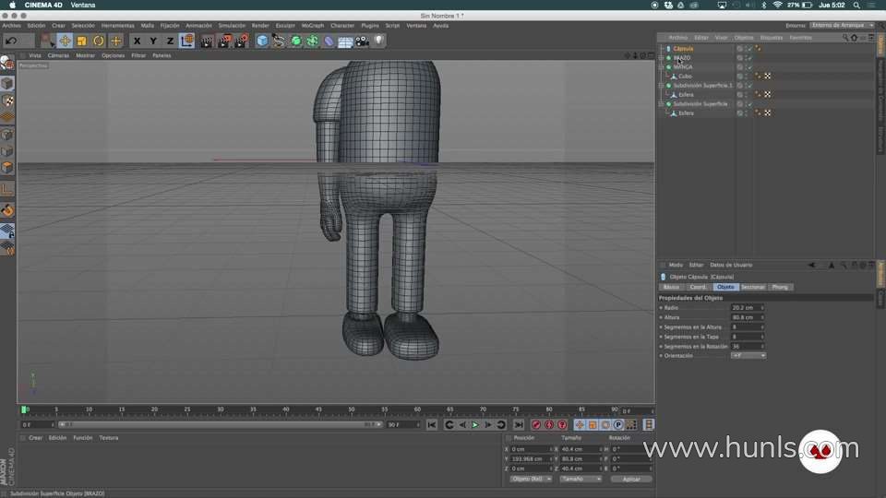Select the Move tool
The image size is (886, 498).
click(66, 41)
